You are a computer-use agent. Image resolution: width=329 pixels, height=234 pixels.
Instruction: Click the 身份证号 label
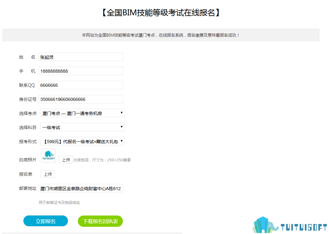tap(28, 99)
